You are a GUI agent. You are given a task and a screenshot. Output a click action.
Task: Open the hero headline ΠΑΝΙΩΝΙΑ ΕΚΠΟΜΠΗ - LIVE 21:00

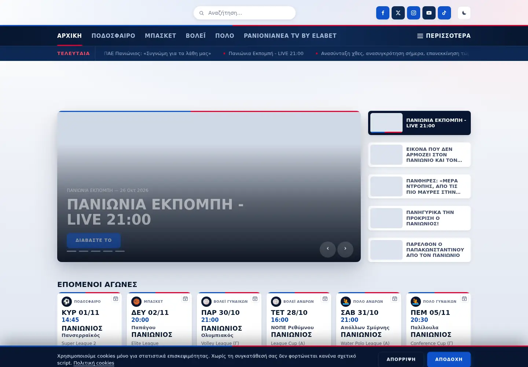[155, 212]
